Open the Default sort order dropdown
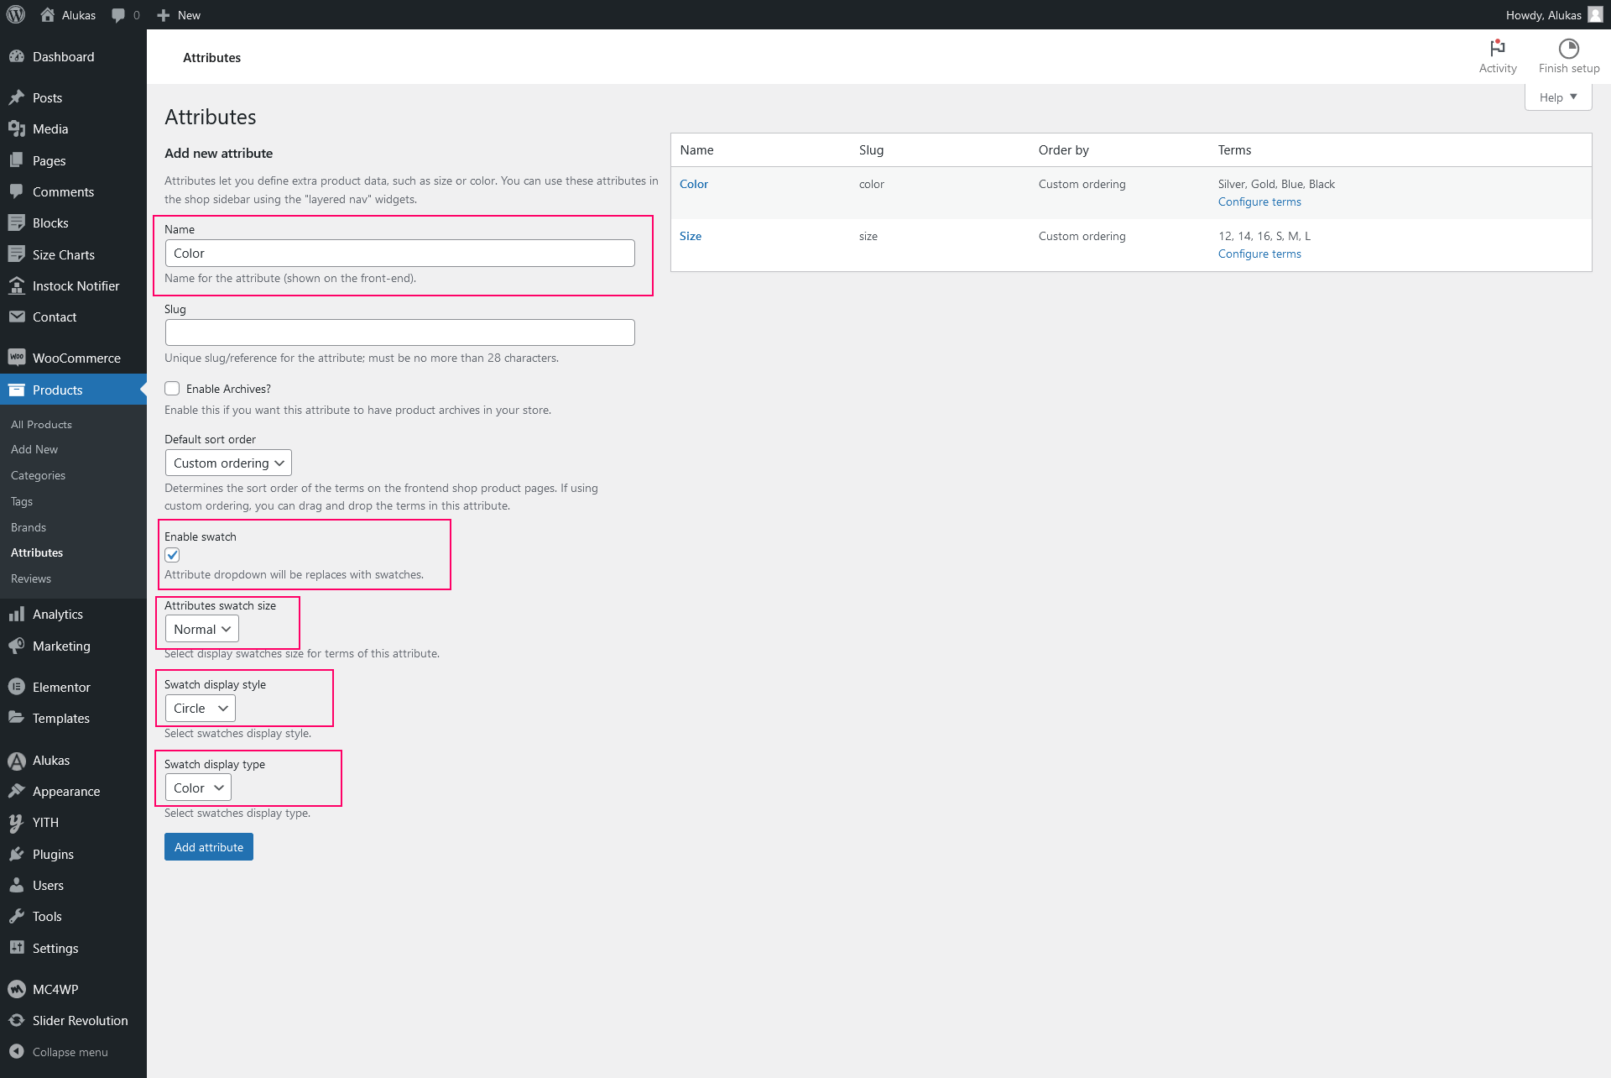This screenshot has height=1078, width=1611. pyautogui.click(x=228, y=463)
